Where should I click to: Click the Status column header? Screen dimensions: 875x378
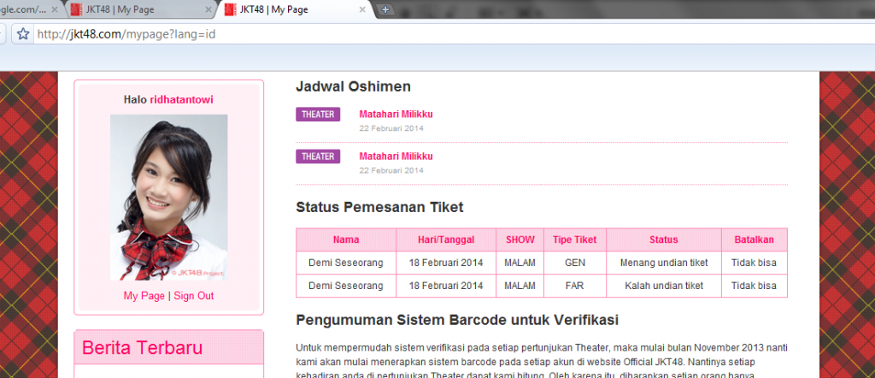click(663, 240)
